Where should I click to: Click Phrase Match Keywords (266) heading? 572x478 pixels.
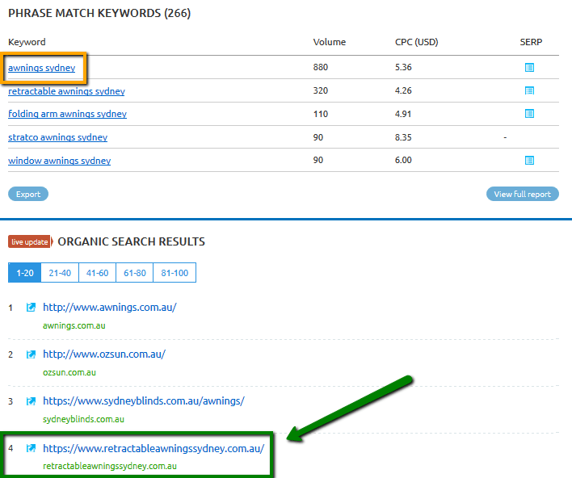point(99,13)
